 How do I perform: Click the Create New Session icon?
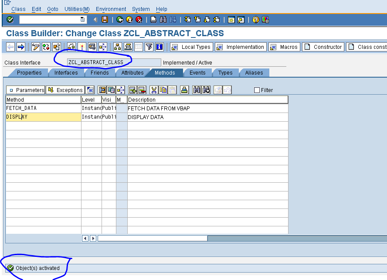coord(231,20)
